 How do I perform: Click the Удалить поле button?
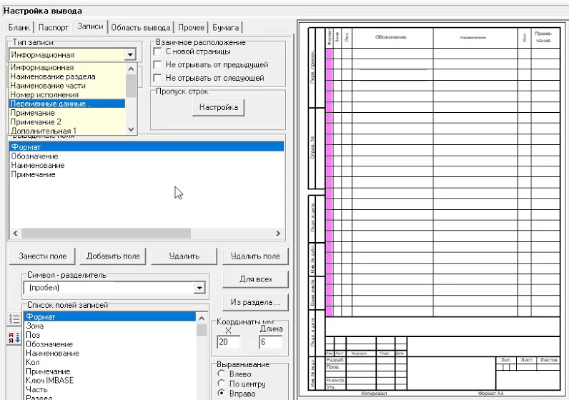coord(255,256)
